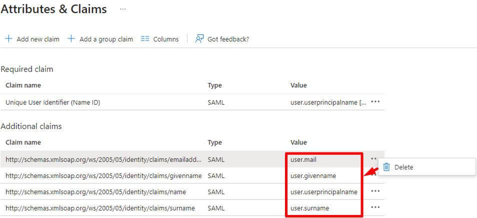Open the ellipsis next to the Attributes & Claims title
This screenshot has height=218, width=477.
(123, 9)
